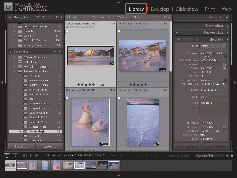This screenshot has height=178, width=237.
Task: Collapse the 100 Web Collections set
Action: click(x=15, y=71)
